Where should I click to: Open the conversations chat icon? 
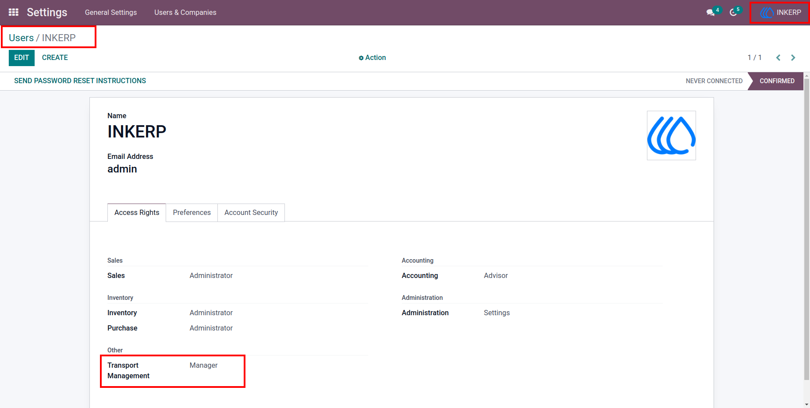(x=711, y=13)
